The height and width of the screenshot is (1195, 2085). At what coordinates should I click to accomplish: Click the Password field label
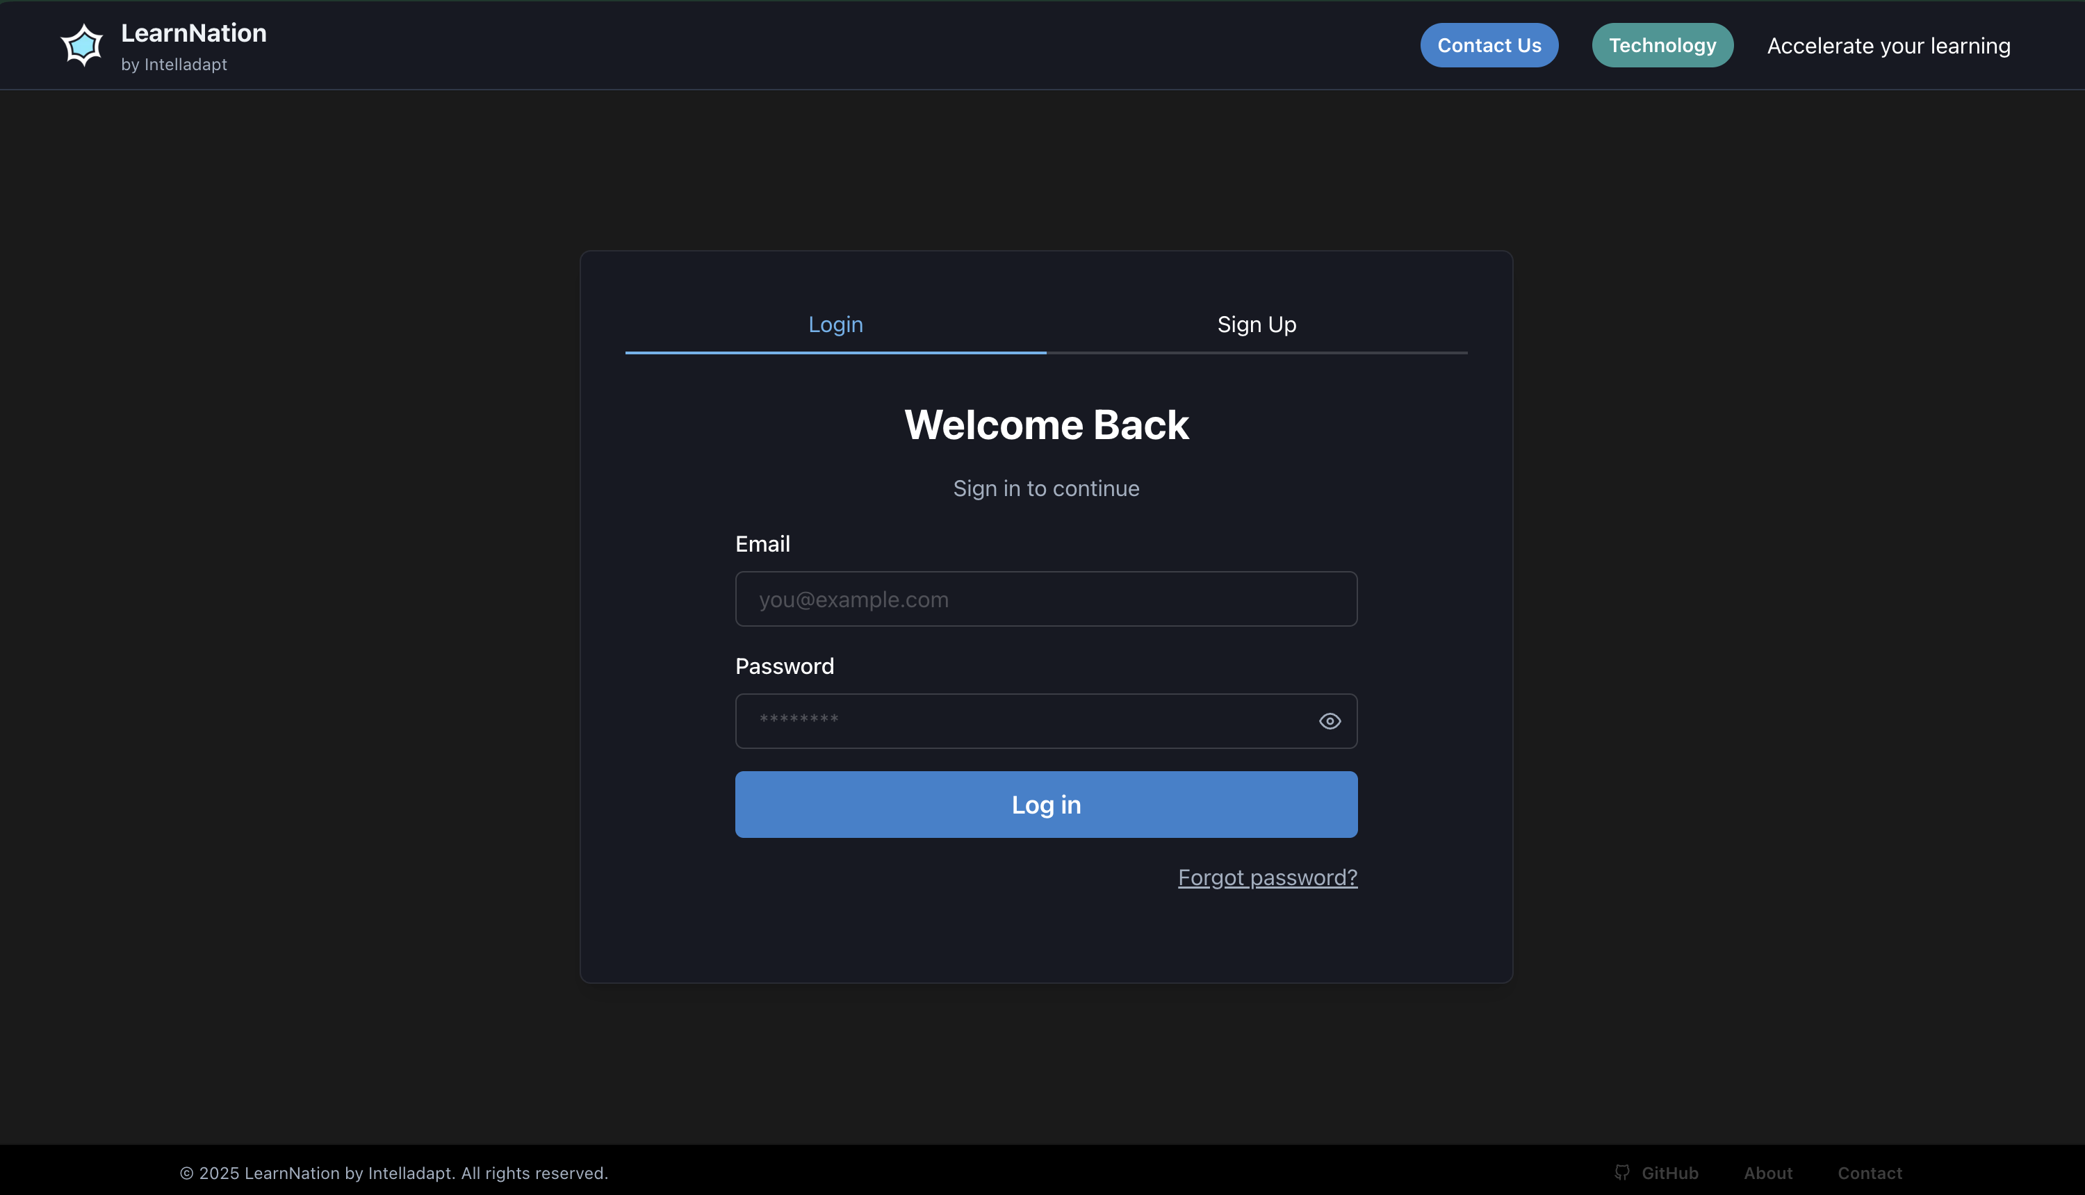tap(784, 666)
